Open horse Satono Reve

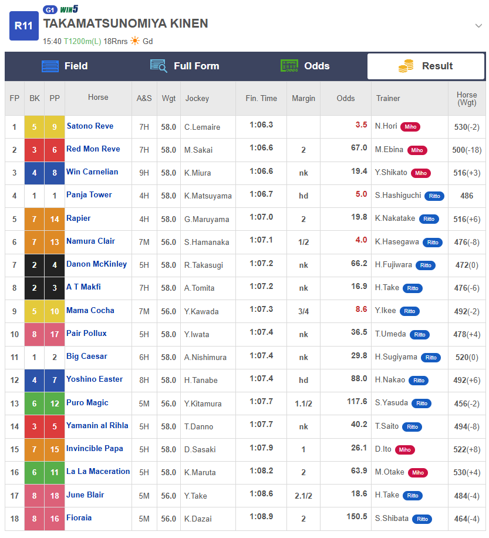click(x=90, y=126)
